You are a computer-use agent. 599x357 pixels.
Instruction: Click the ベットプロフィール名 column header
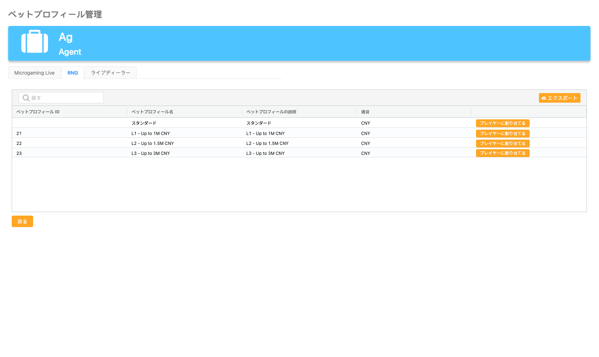152,112
